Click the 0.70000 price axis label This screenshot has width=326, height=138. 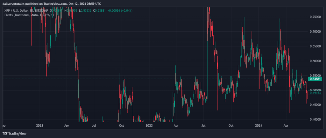pyautogui.click(x=315, y=32)
